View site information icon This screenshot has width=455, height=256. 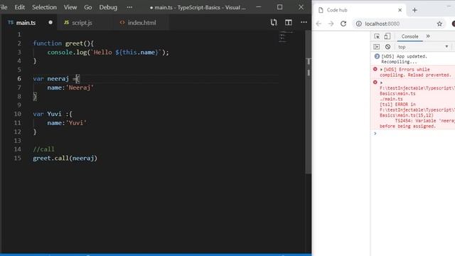click(358, 23)
